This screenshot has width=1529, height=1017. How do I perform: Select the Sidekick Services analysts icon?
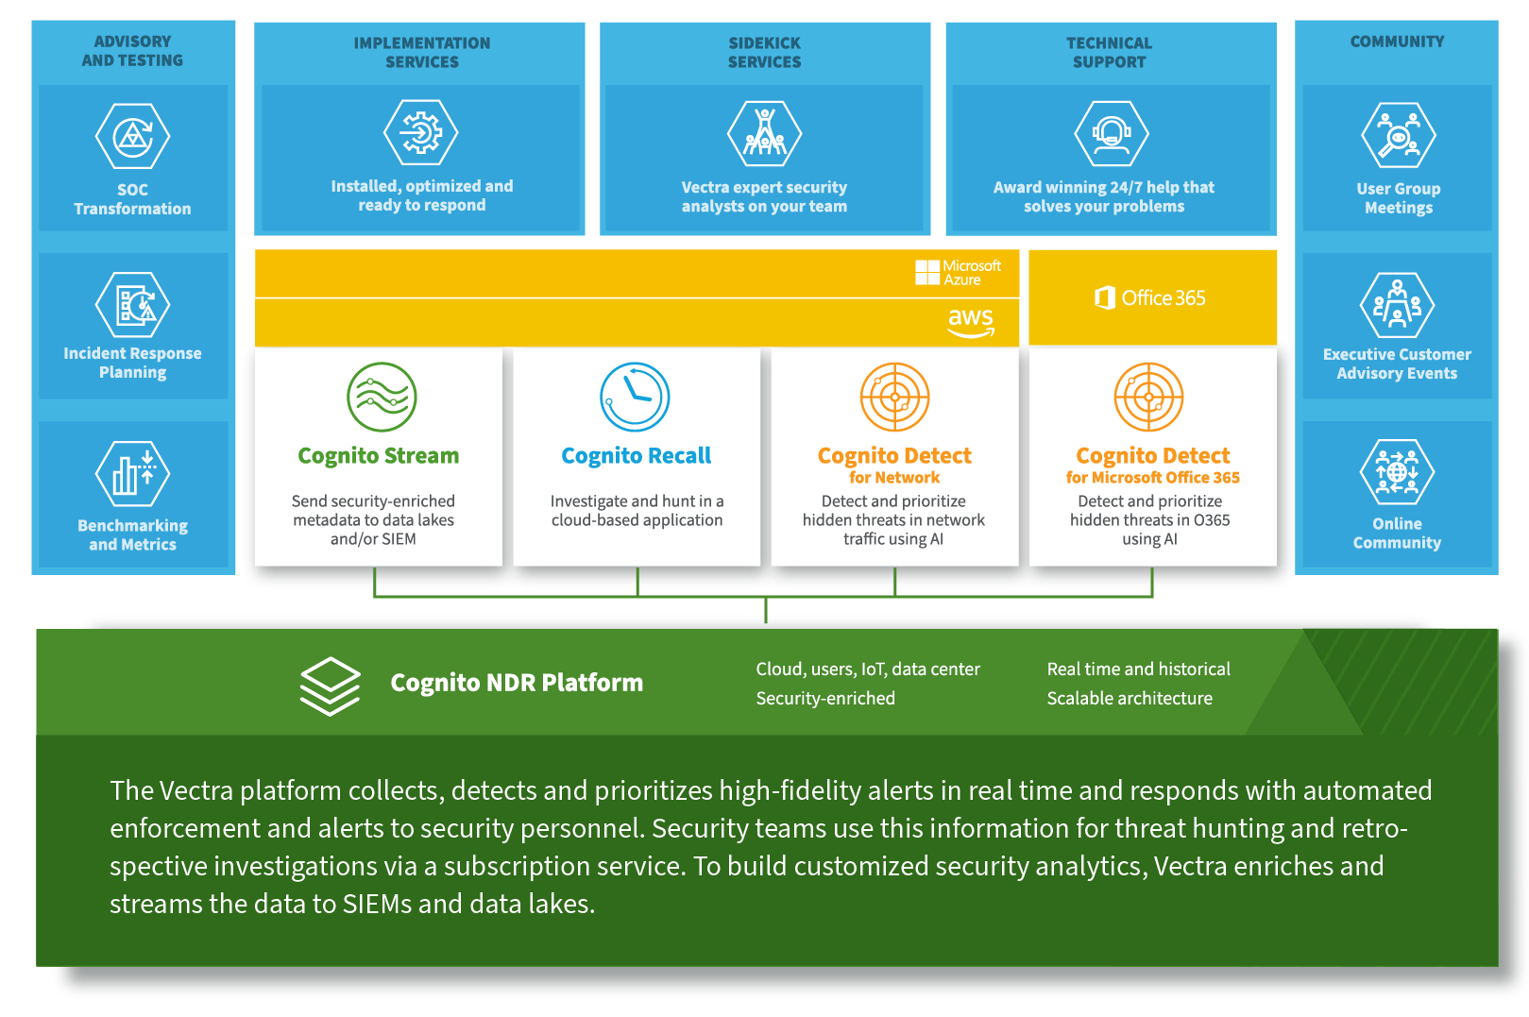pos(764,132)
